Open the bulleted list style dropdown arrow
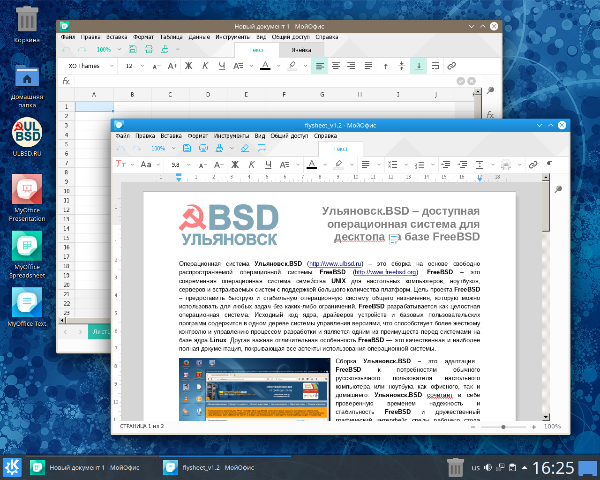 [x=406, y=165]
